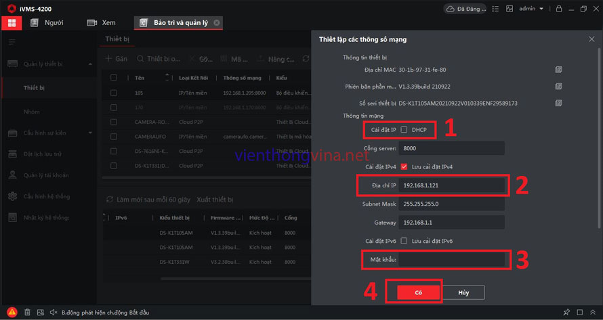Screen dimensions: 603x320
Task: Open the admin user dropdown
Action: [x=531, y=9]
